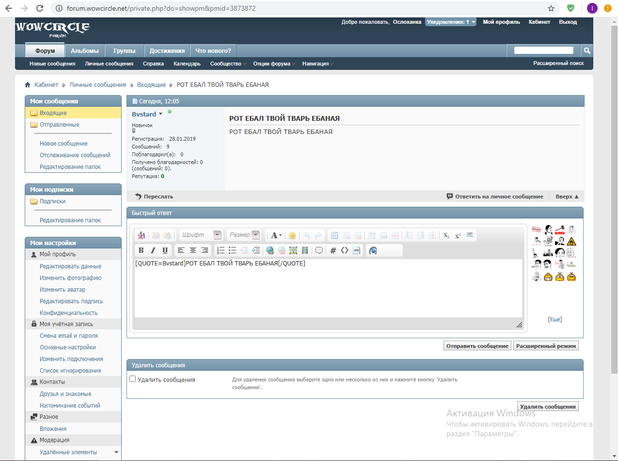
Task: Open the smiley face emoticon picker
Action: click(x=292, y=235)
